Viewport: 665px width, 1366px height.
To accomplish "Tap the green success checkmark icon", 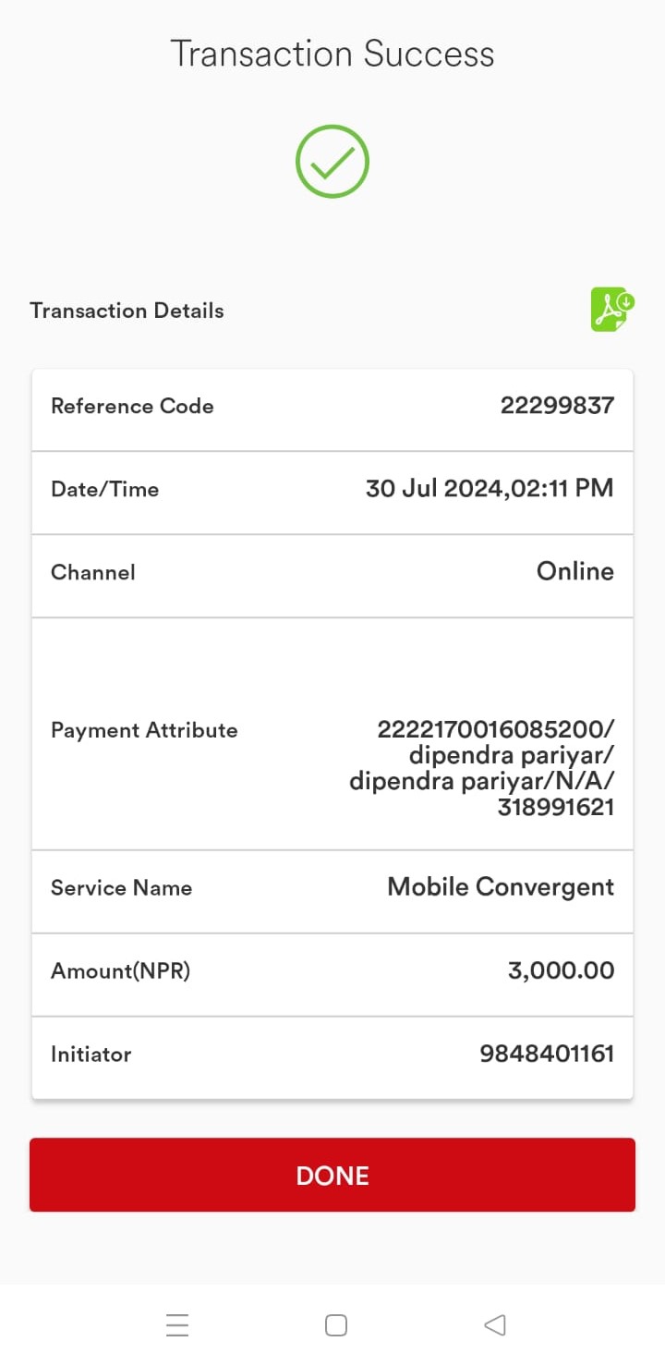I will (x=332, y=162).
